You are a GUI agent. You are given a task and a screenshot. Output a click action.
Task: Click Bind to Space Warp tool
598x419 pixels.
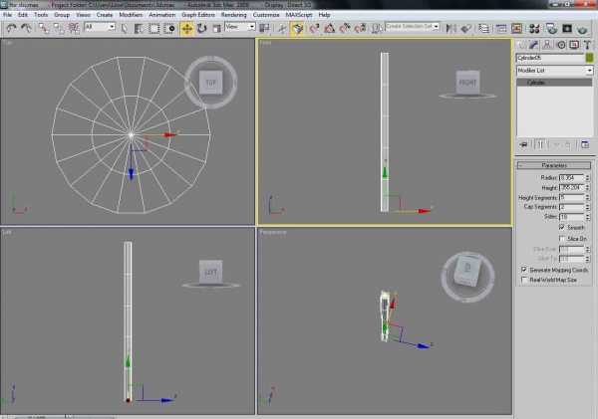pos(74,29)
